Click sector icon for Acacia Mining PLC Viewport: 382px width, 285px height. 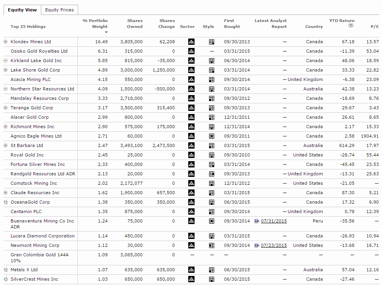[191, 79]
